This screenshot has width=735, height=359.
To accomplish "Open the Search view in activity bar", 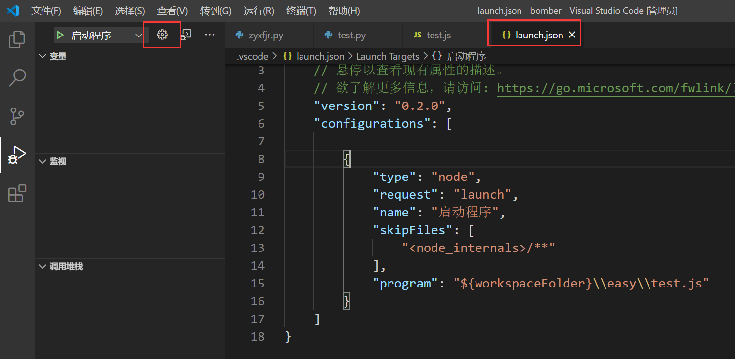I will [17, 78].
